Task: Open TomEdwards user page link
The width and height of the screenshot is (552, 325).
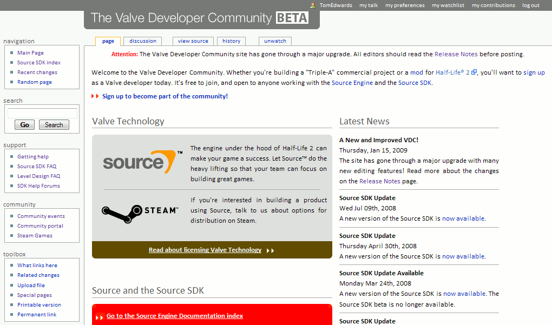Action: [336, 5]
